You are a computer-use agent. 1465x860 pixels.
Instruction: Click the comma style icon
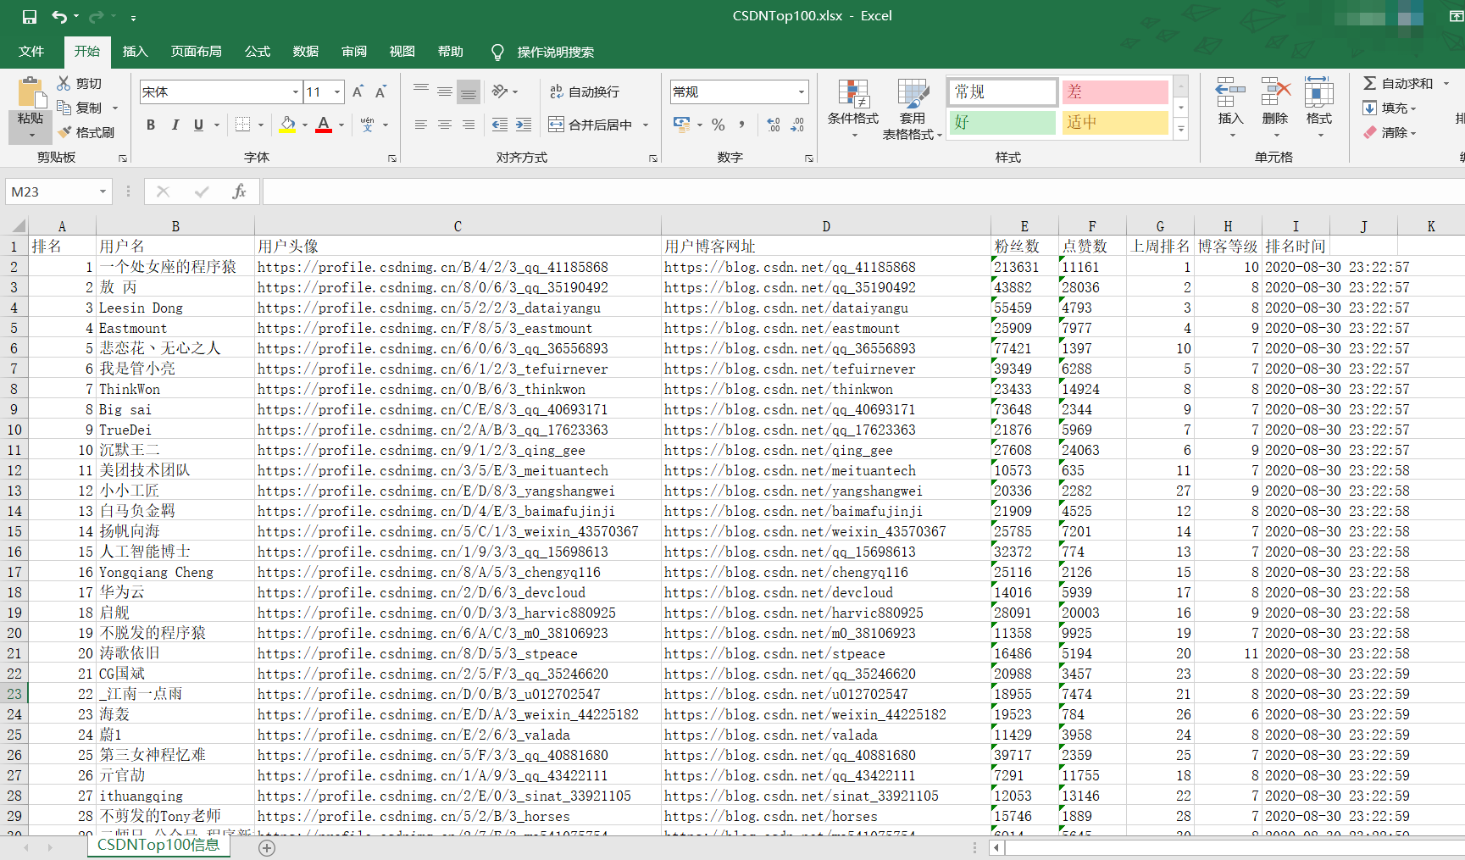(742, 125)
